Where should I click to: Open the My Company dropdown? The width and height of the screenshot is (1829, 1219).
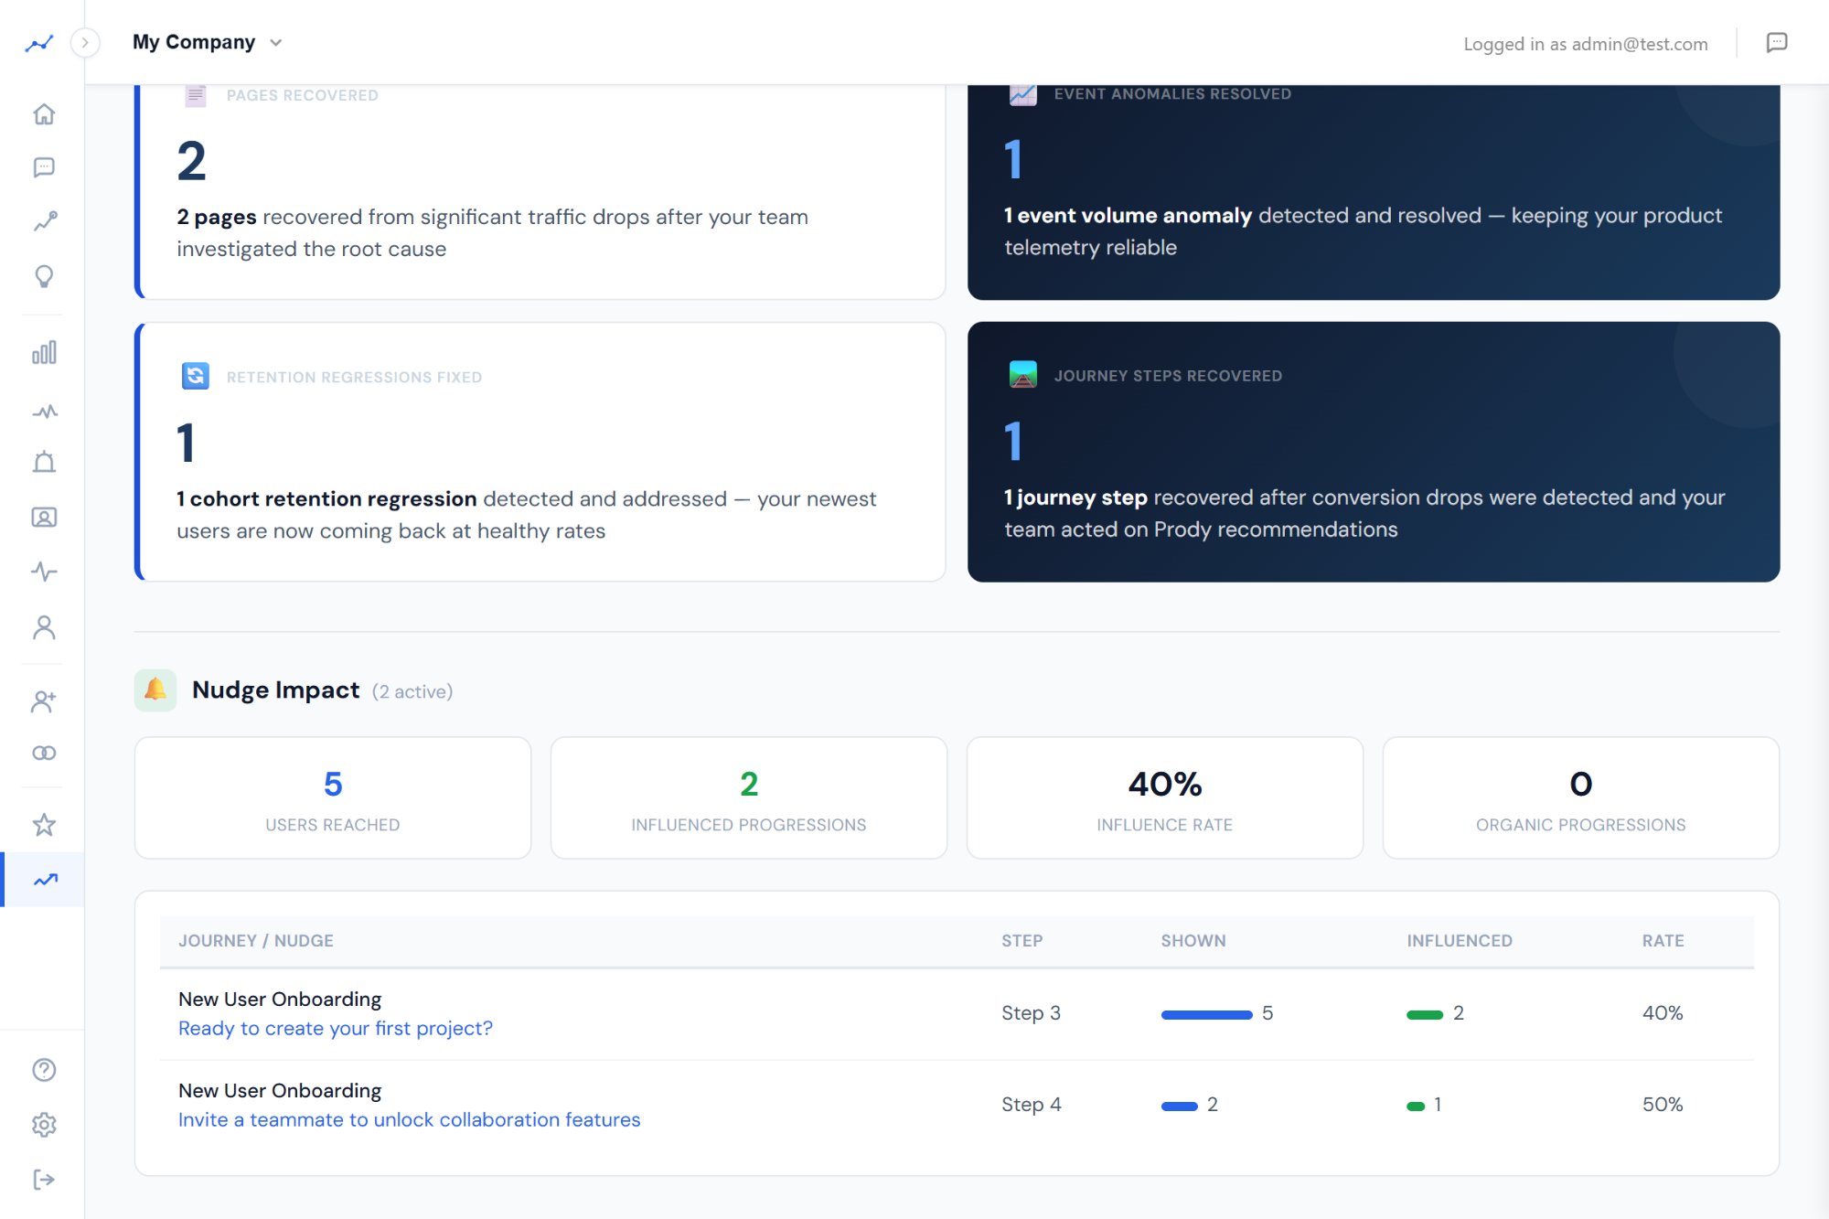coord(208,42)
